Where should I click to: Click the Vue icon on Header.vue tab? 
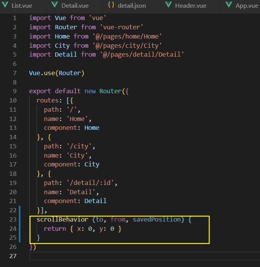point(168,5)
